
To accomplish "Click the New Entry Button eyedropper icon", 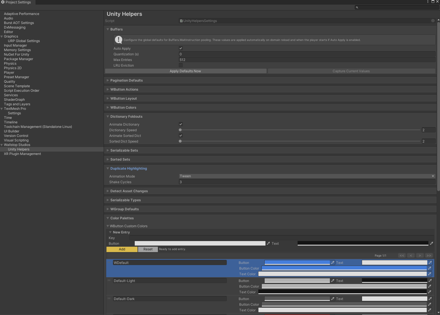I will [268, 243].
